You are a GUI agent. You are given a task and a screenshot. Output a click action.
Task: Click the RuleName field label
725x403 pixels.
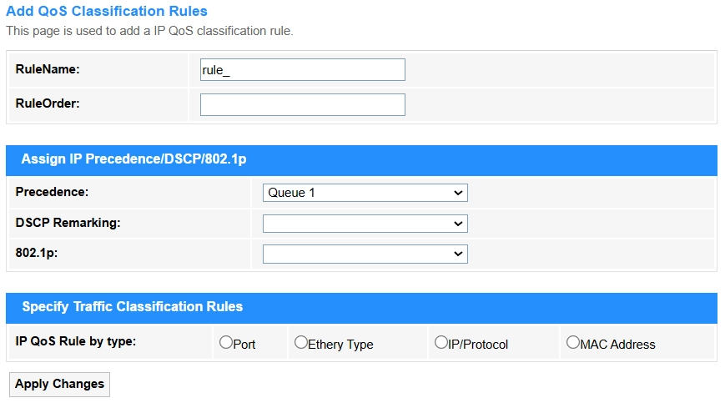[48, 69]
